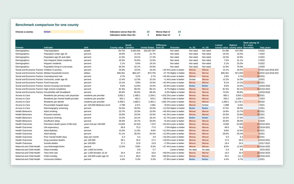Viewport: 294px width, 184px height.
Task: Select the county input cell showing Union
Action: [x=64, y=32]
